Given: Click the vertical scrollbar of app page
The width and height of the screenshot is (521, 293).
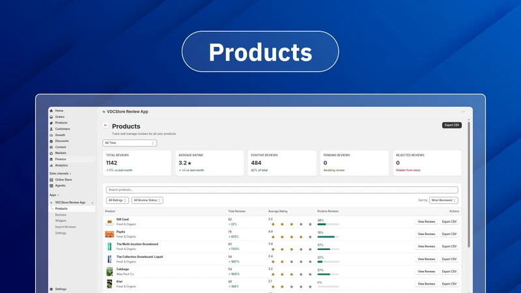Looking at the screenshot, I should pyautogui.click(x=469, y=184).
